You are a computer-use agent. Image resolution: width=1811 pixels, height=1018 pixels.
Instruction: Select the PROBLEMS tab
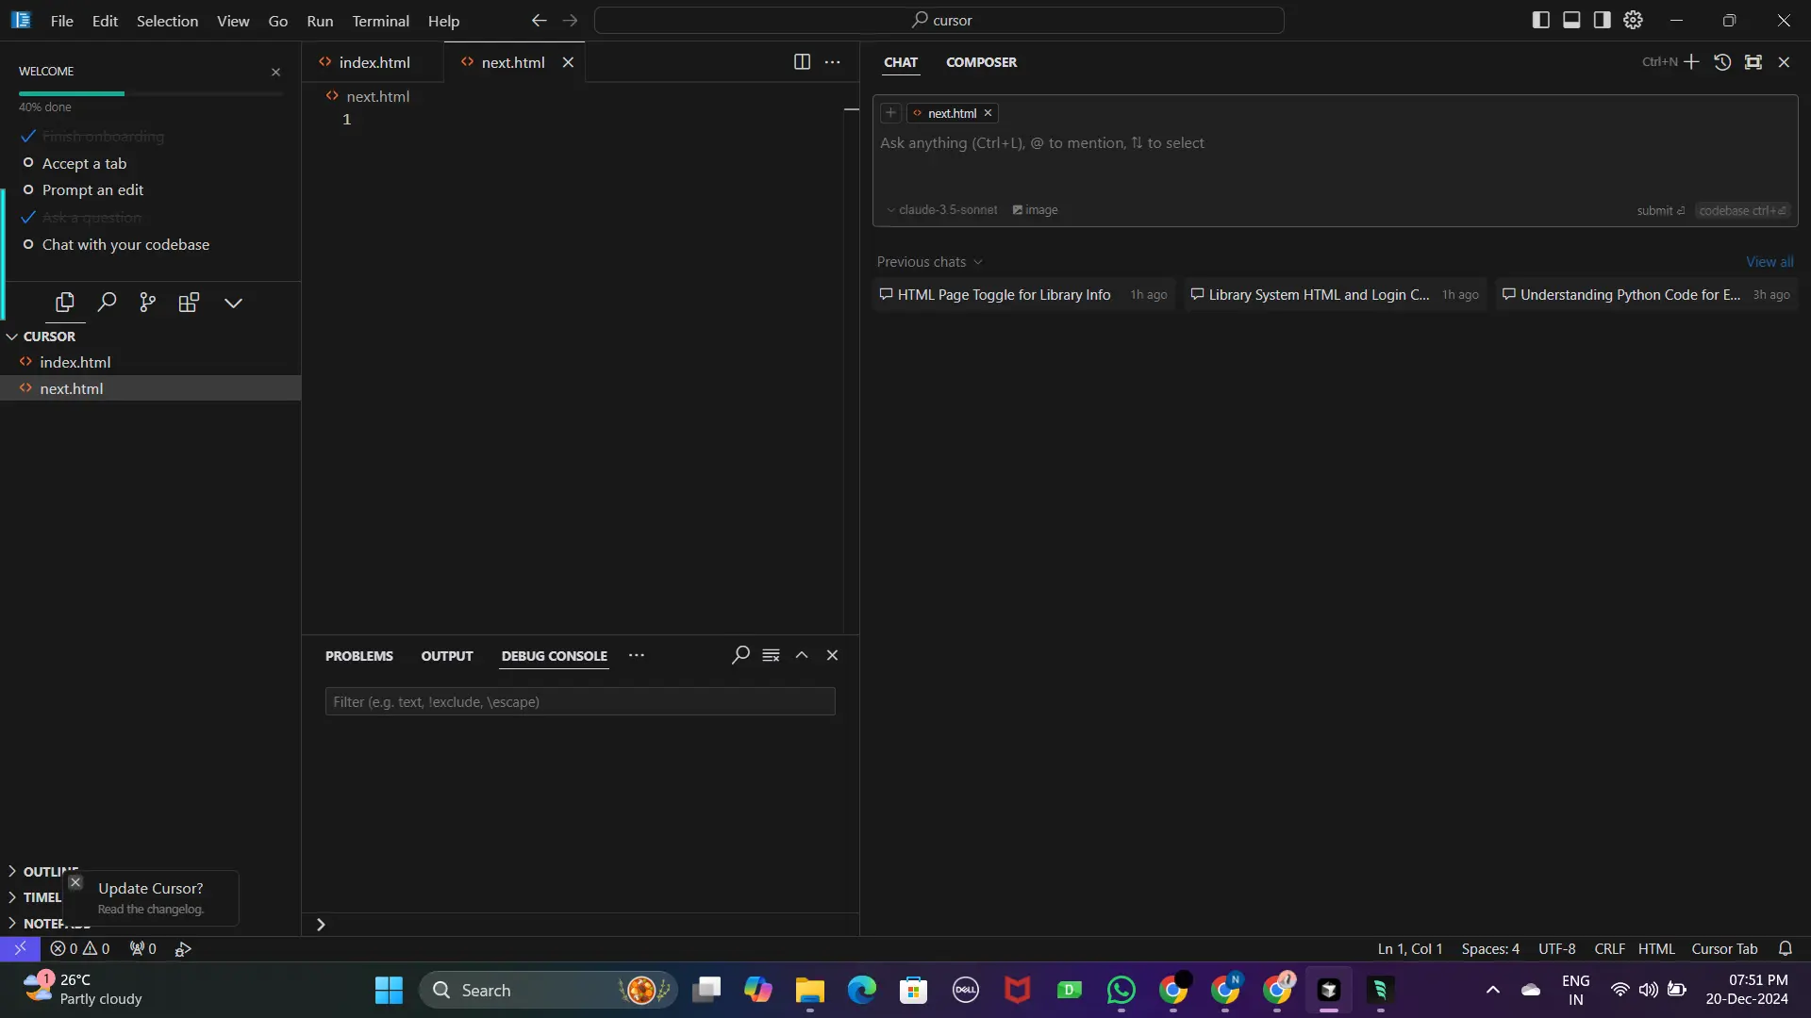point(359,656)
